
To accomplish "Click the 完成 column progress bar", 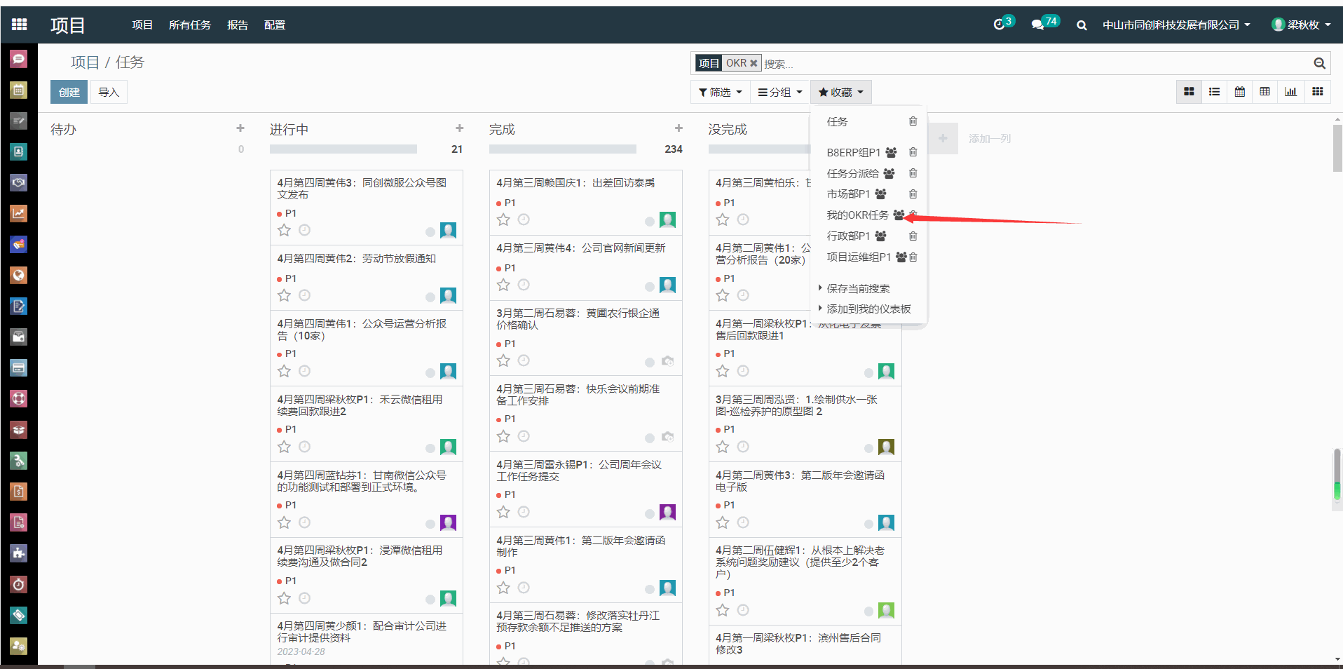I will 562,149.
